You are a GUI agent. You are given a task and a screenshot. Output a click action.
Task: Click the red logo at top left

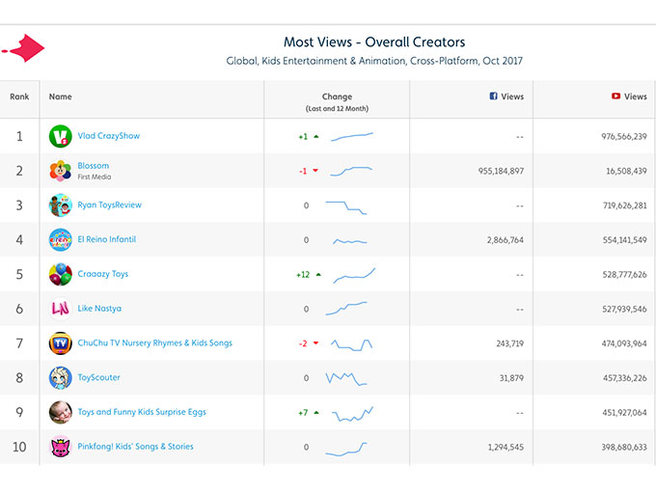(x=23, y=48)
